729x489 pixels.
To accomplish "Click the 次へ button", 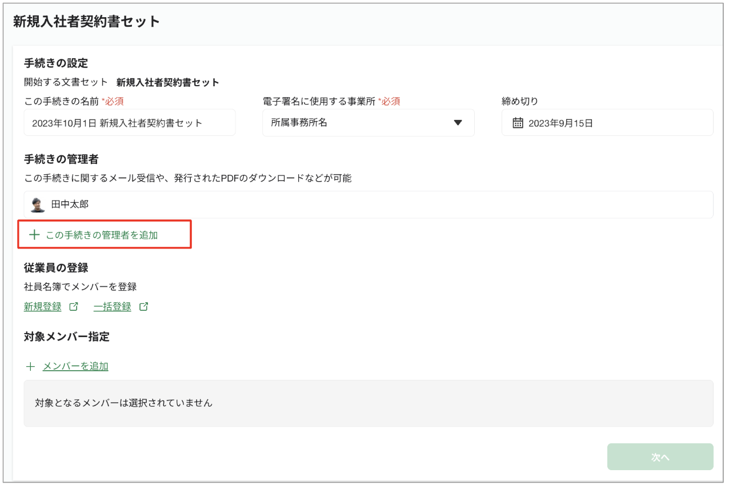I will (660, 456).
